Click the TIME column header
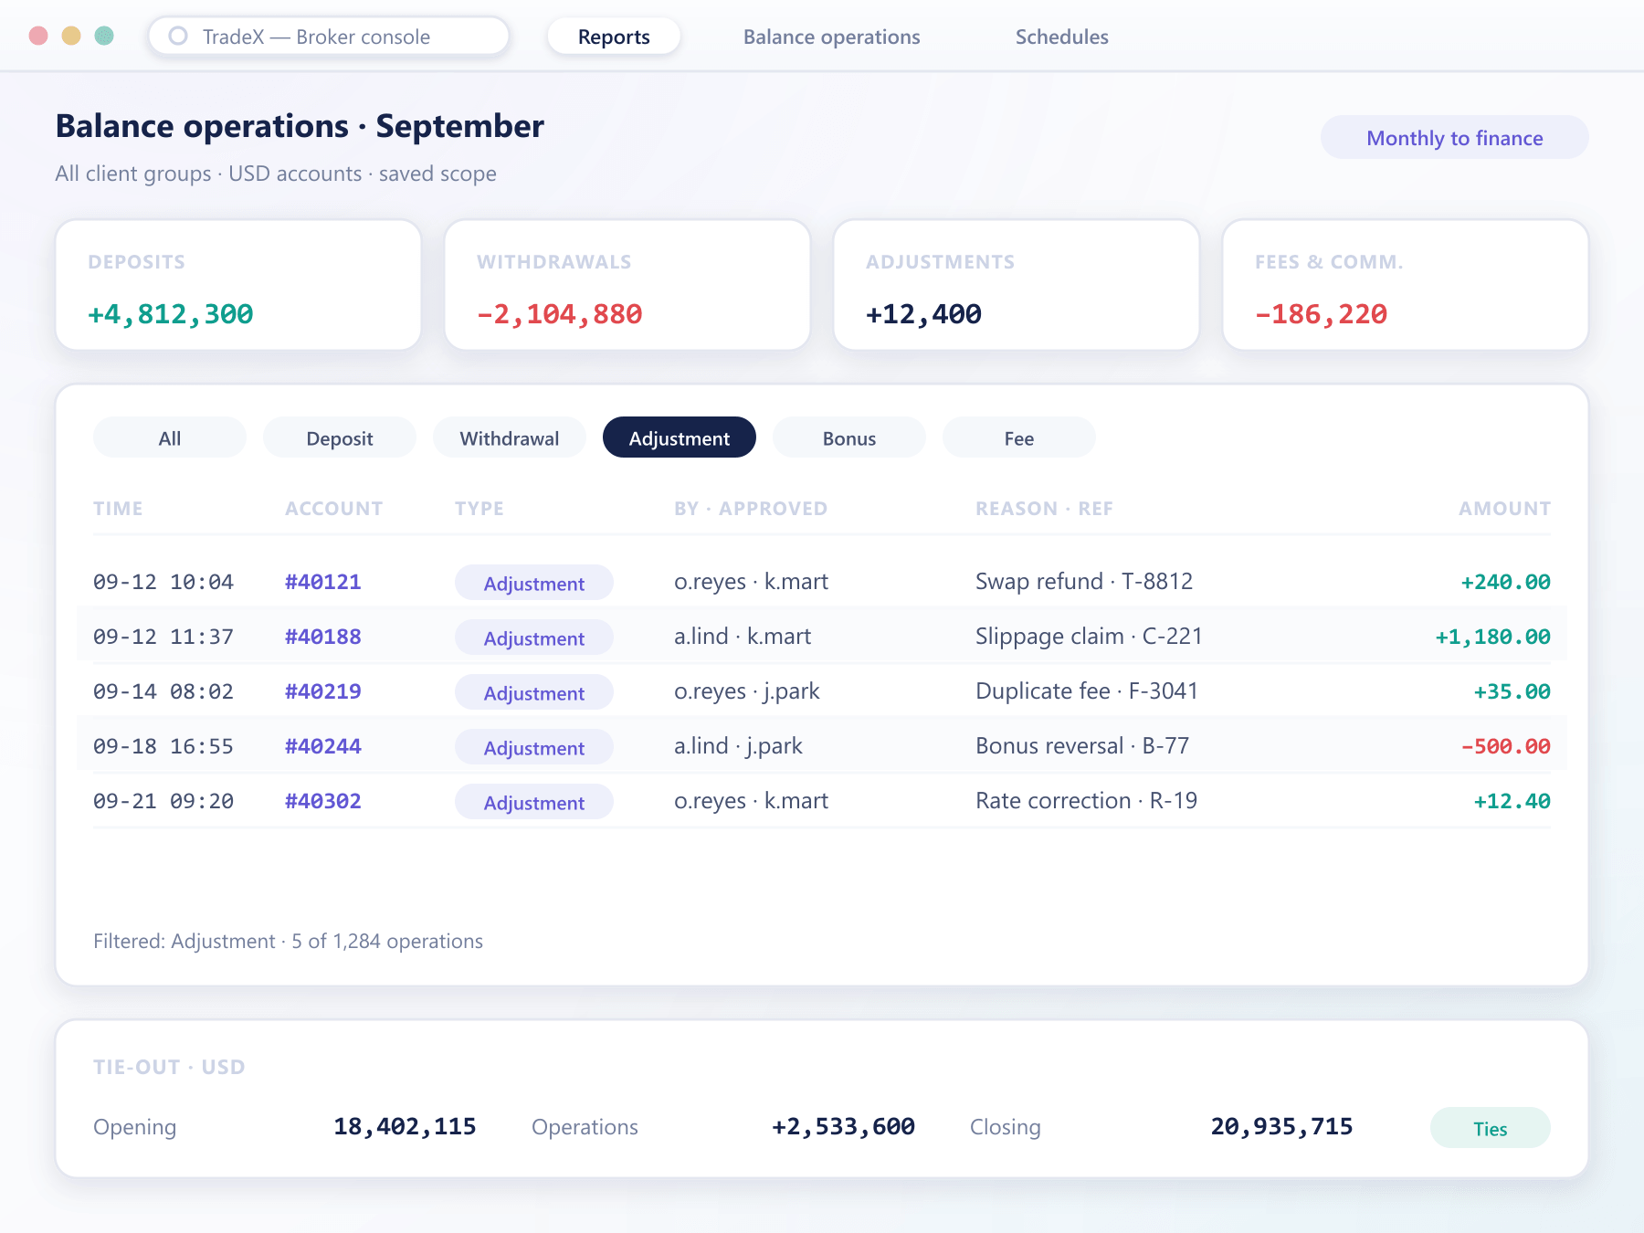 tap(118, 509)
